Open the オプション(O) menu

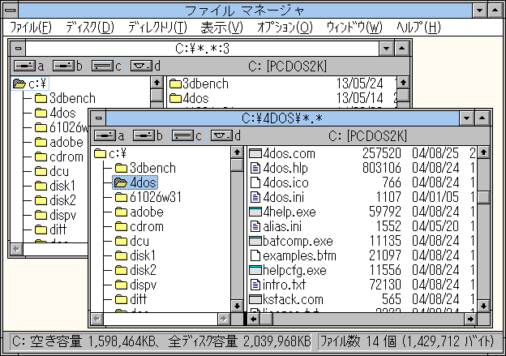[284, 27]
